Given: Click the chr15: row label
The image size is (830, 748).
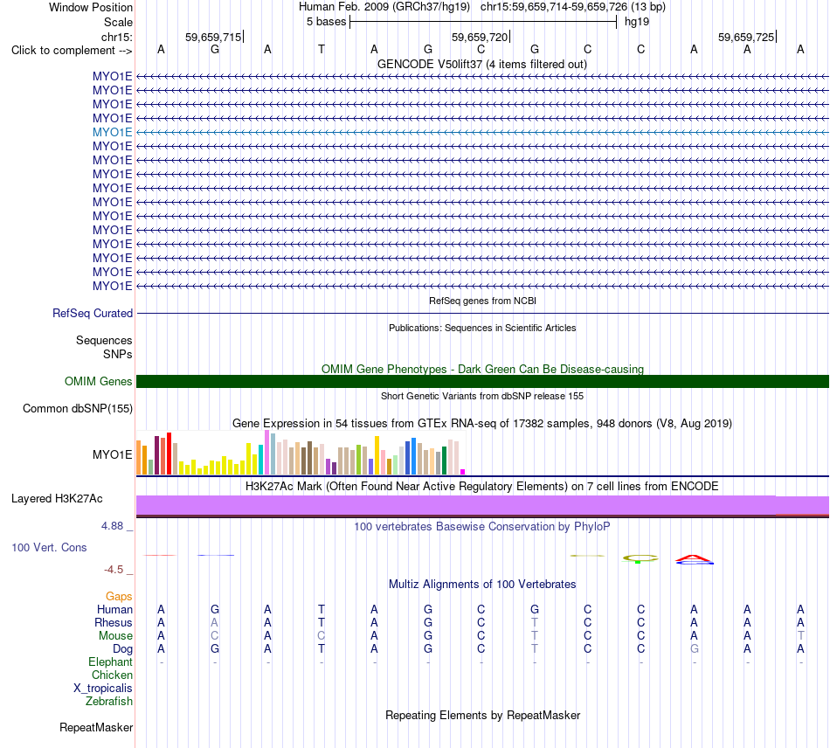Looking at the screenshot, I should click(116, 37).
